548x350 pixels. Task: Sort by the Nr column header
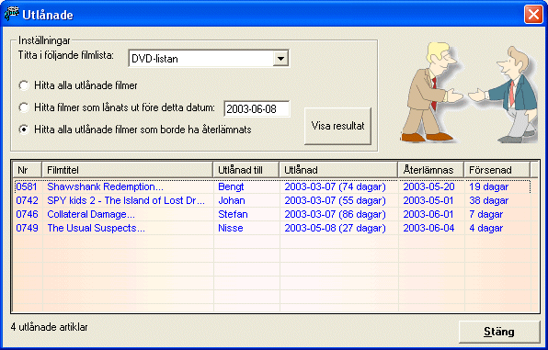pos(27,170)
